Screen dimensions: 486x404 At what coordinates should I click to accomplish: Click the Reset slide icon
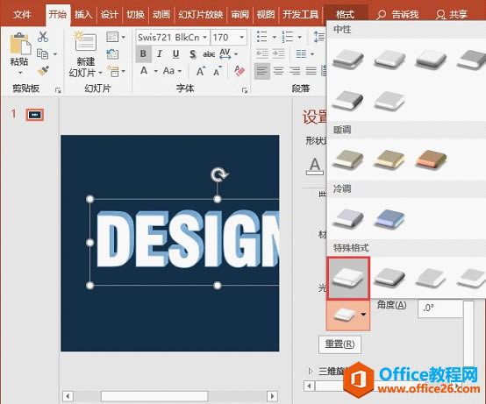112,54
